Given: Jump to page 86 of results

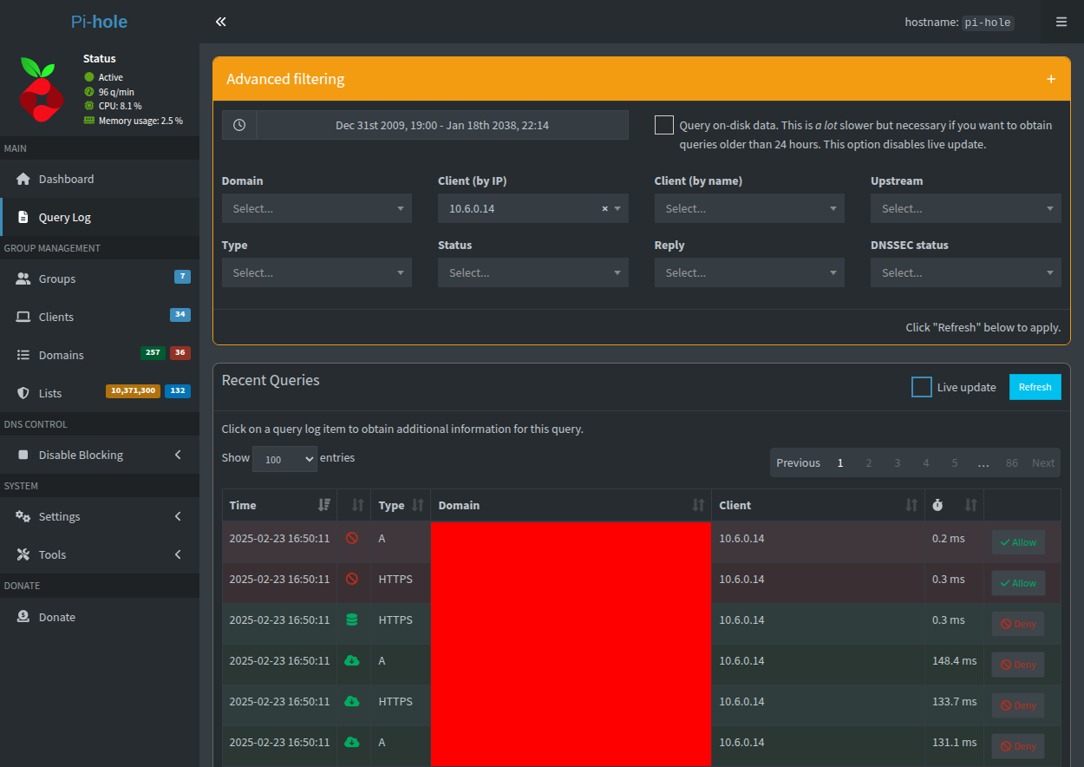Looking at the screenshot, I should coord(1012,462).
